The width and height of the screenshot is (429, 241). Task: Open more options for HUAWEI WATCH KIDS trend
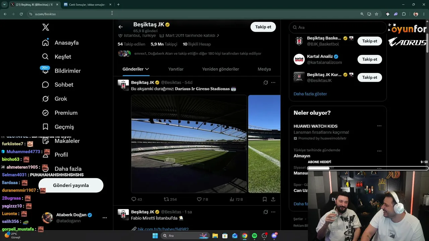tap(379, 126)
